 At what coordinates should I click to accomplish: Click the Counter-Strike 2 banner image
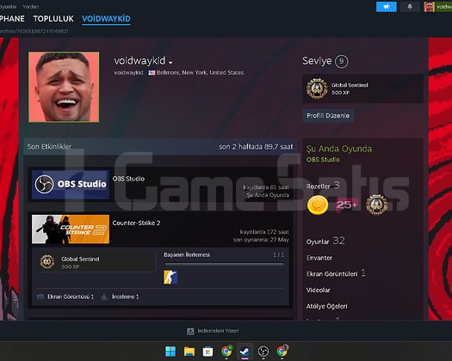(x=71, y=229)
